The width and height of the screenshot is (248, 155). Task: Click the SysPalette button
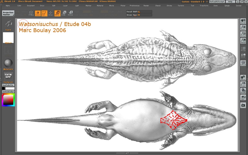pos(8,85)
